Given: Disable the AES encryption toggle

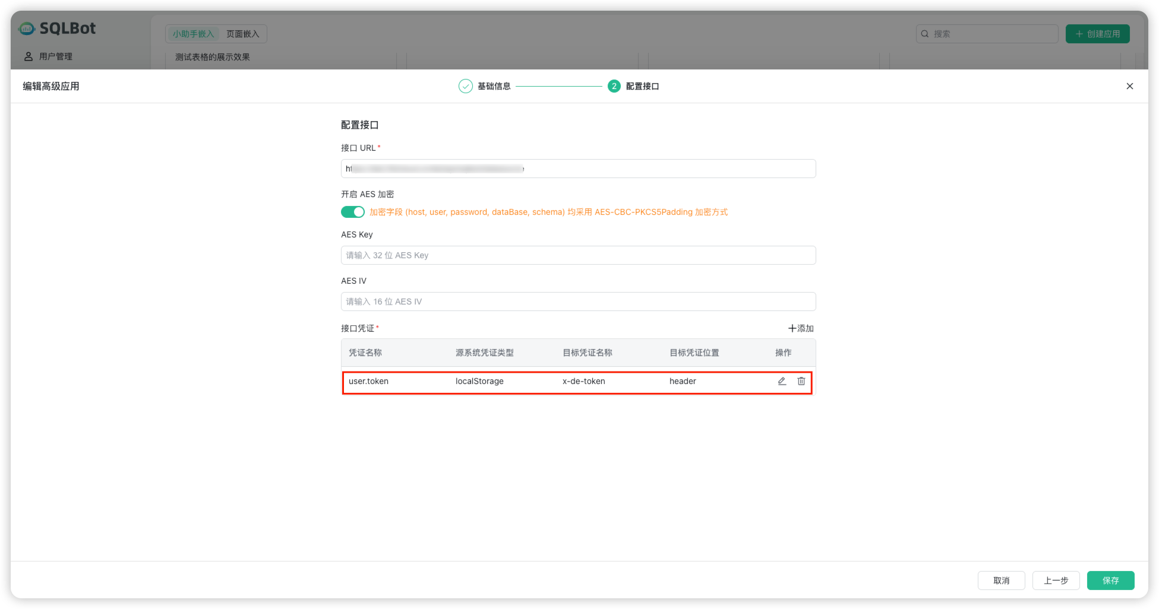Looking at the screenshot, I should pos(352,212).
